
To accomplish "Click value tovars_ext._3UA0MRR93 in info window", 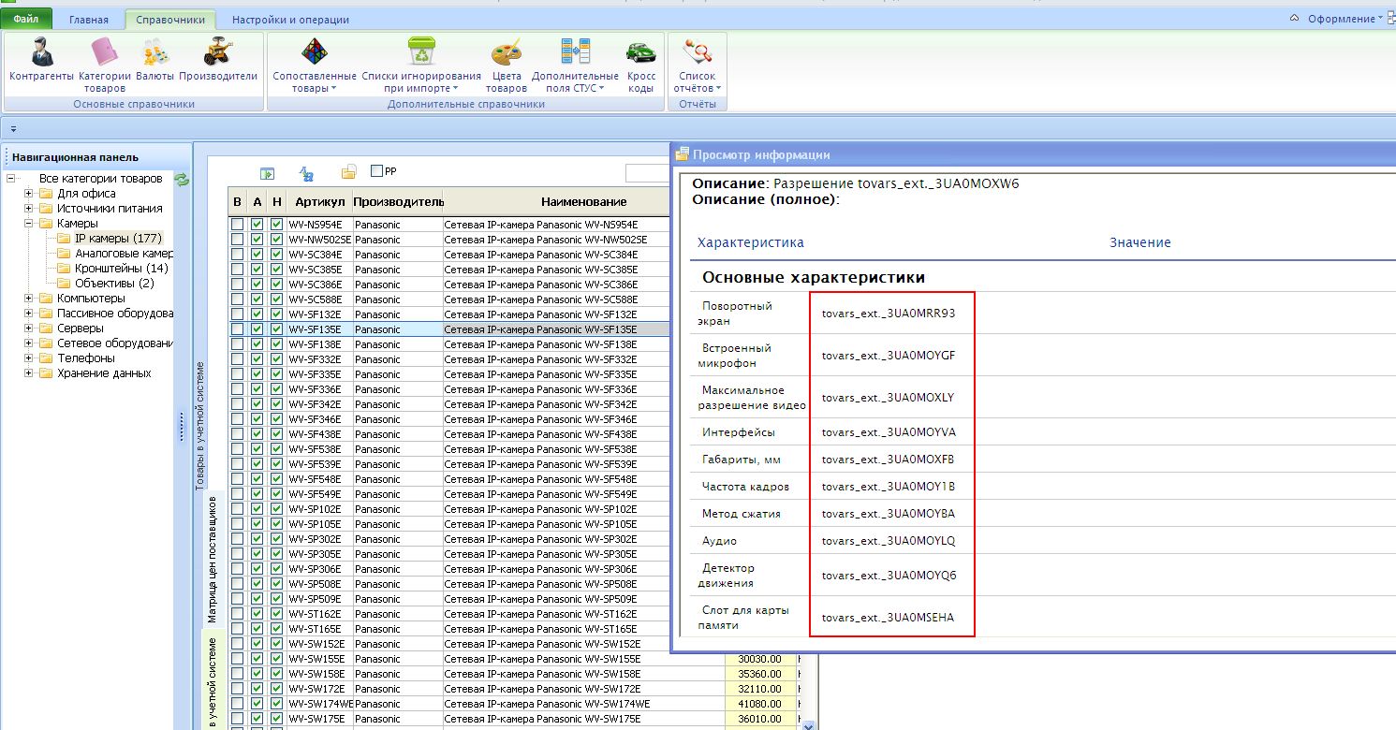I will pyautogui.click(x=889, y=314).
